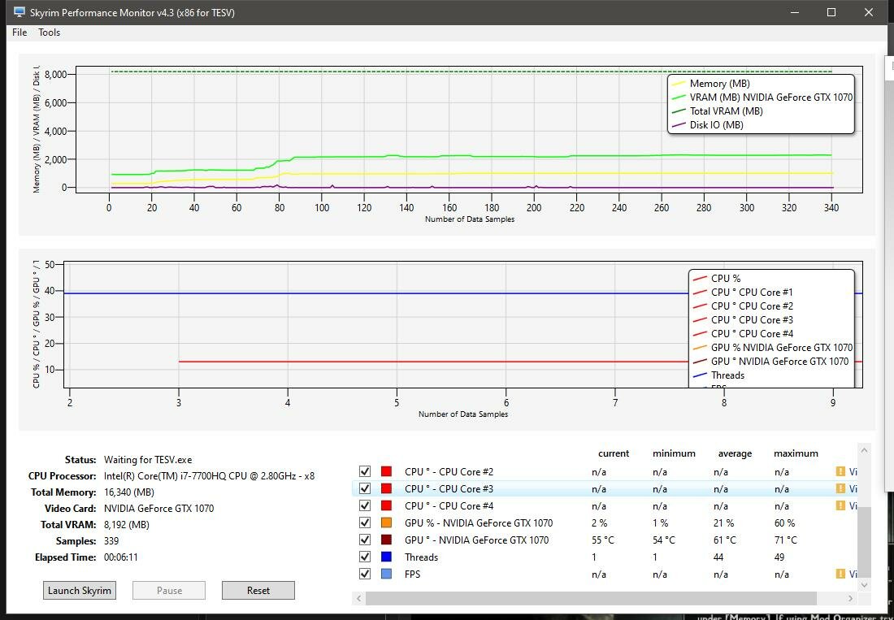
Task: Click red color swatch for CPU Core #3
Action: 387,489
